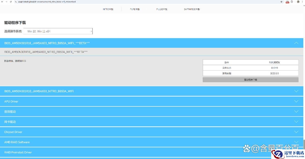The image size is (305, 159).
Task: Click the 13.5MB file size value
Action: click(274, 68)
